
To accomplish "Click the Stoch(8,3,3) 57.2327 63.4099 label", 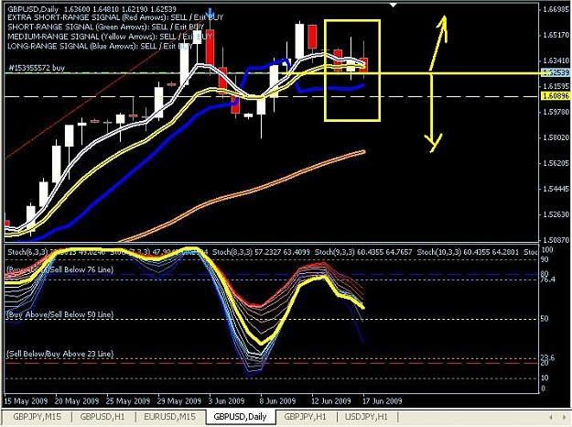I will 261,252.
